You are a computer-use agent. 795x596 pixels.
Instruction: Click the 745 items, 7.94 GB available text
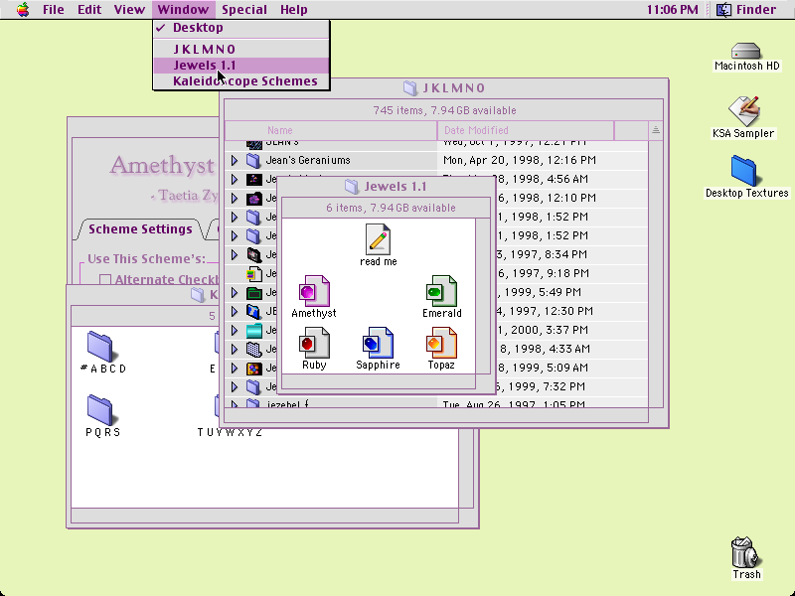pyautogui.click(x=444, y=110)
